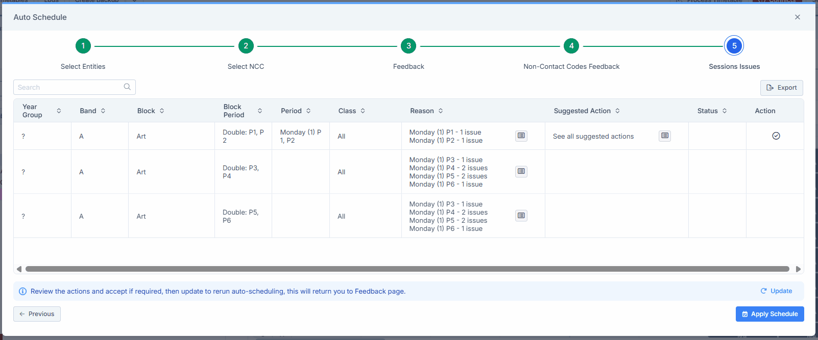
Task: Open reason details for Double P1, P2 row
Action: 521,136
